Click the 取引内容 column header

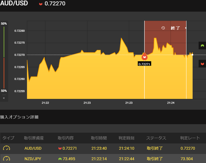click(x=66, y=138)
